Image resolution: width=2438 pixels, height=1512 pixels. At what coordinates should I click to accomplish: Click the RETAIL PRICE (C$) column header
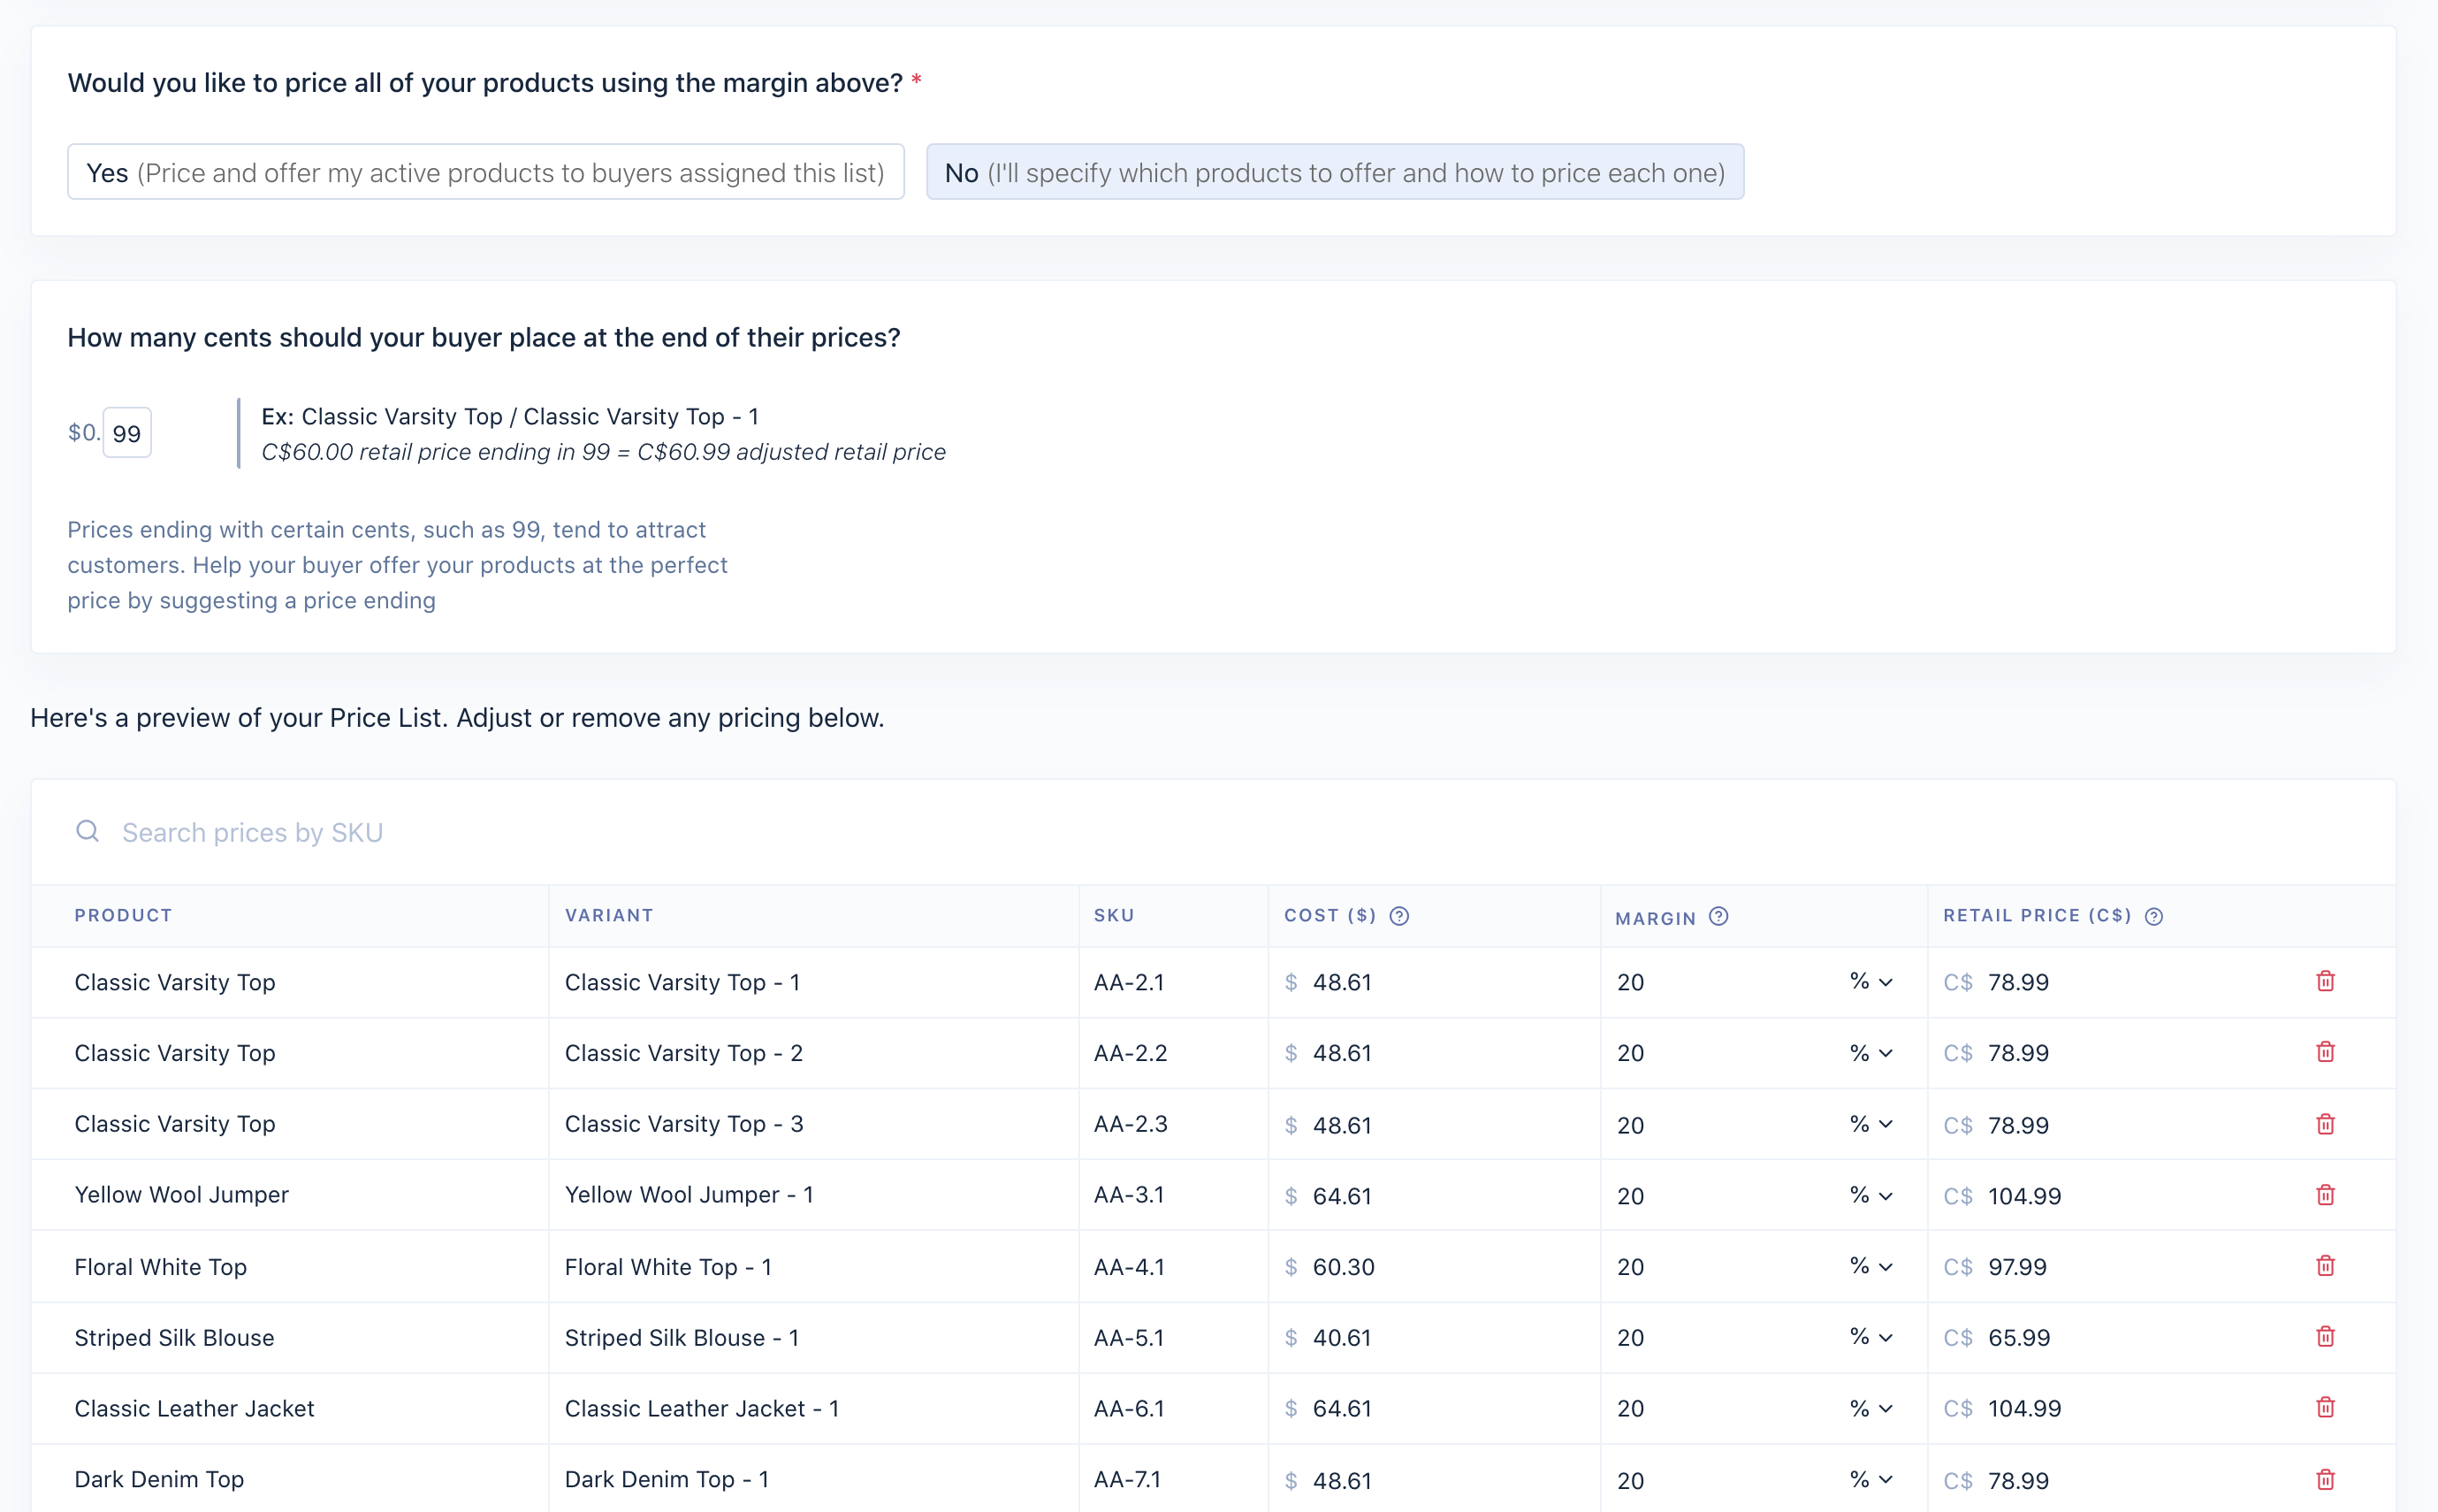point(2038,915)
